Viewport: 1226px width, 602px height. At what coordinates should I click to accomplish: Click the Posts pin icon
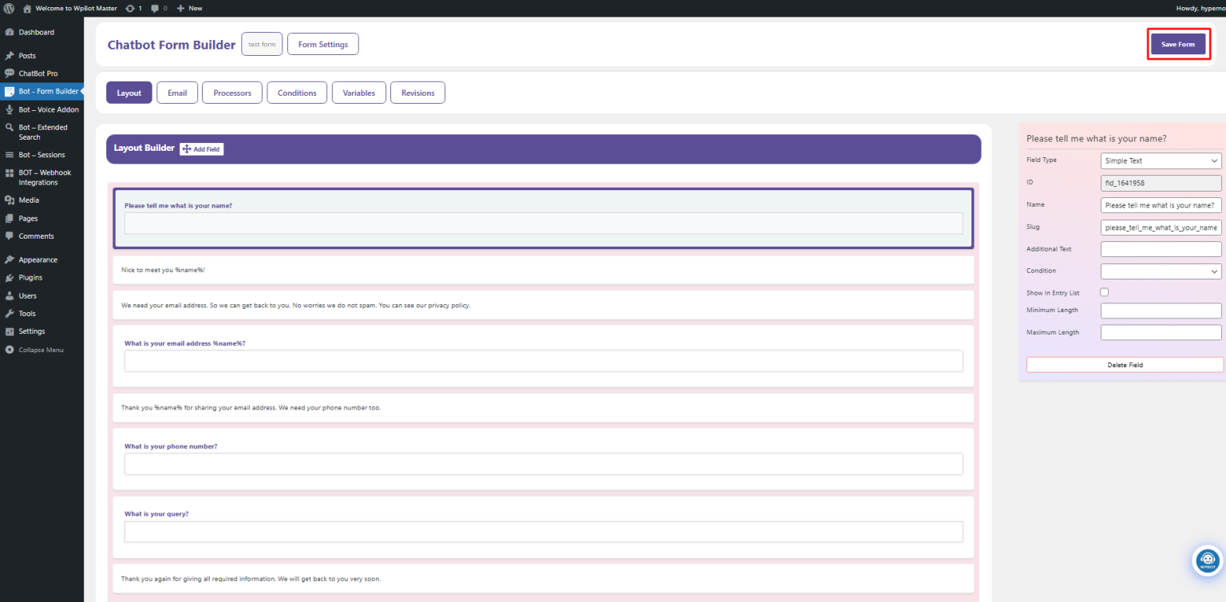pos(10,56)
